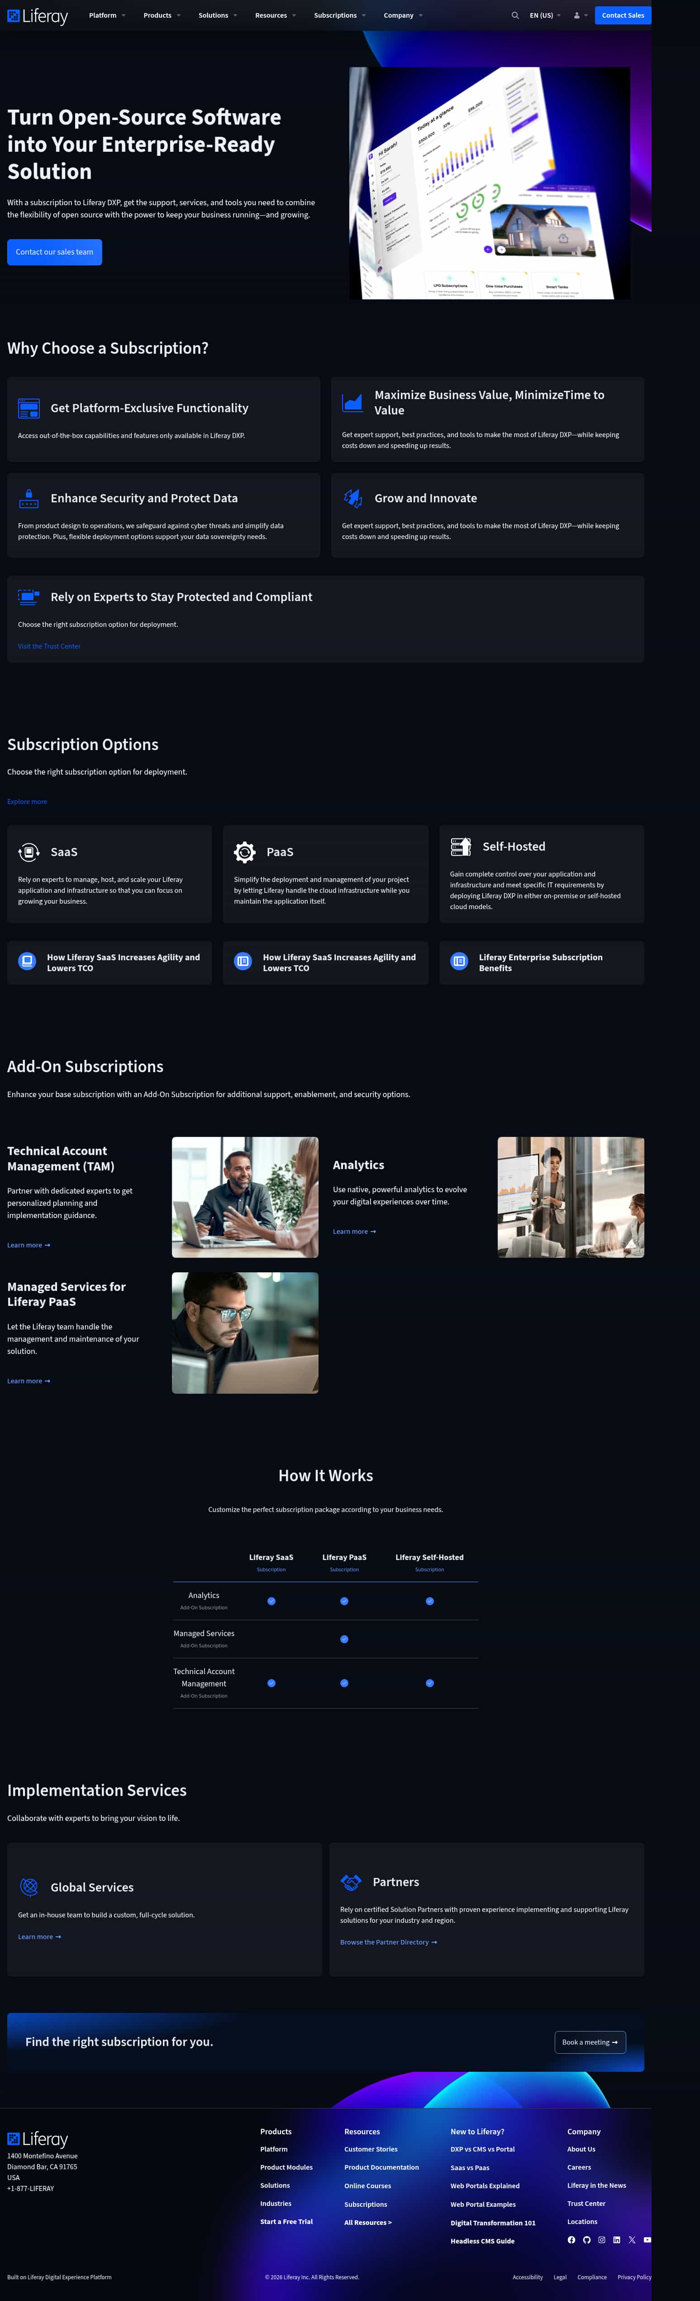Click the Book a meeting button
700x2301 pixels.
click(x=590, y=2042)
